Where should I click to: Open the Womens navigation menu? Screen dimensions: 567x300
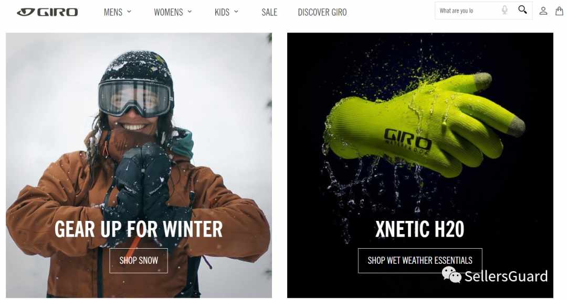click(x=169, y=12)
